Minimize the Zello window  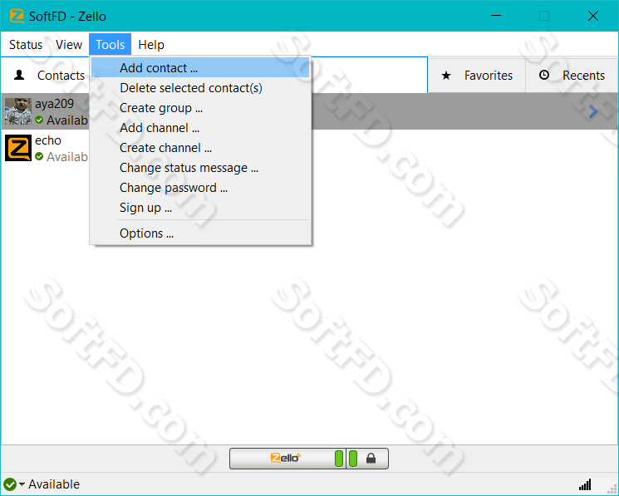point(496,16)
